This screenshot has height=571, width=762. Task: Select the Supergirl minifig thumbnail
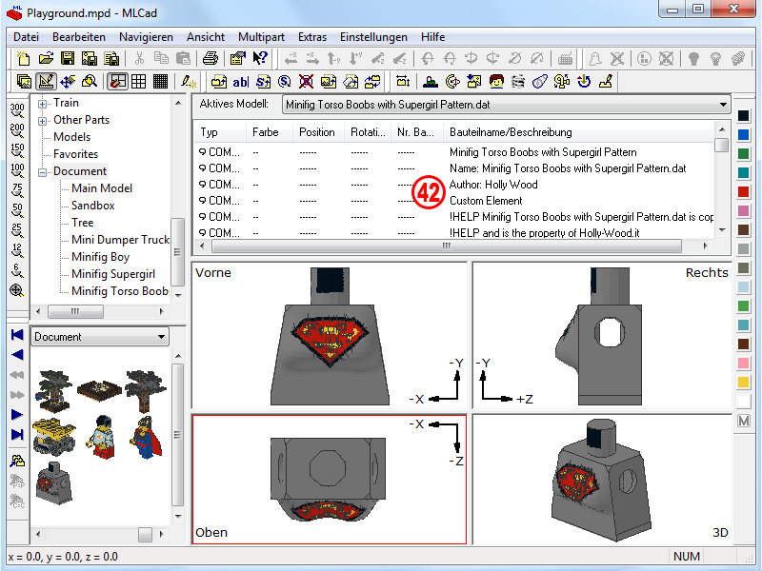[x=146, y=438]
